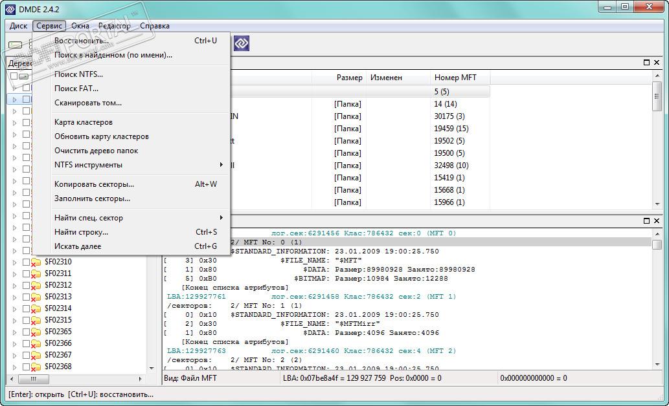Click the deleted folder icon of $F02314

(x=36, y=308)
